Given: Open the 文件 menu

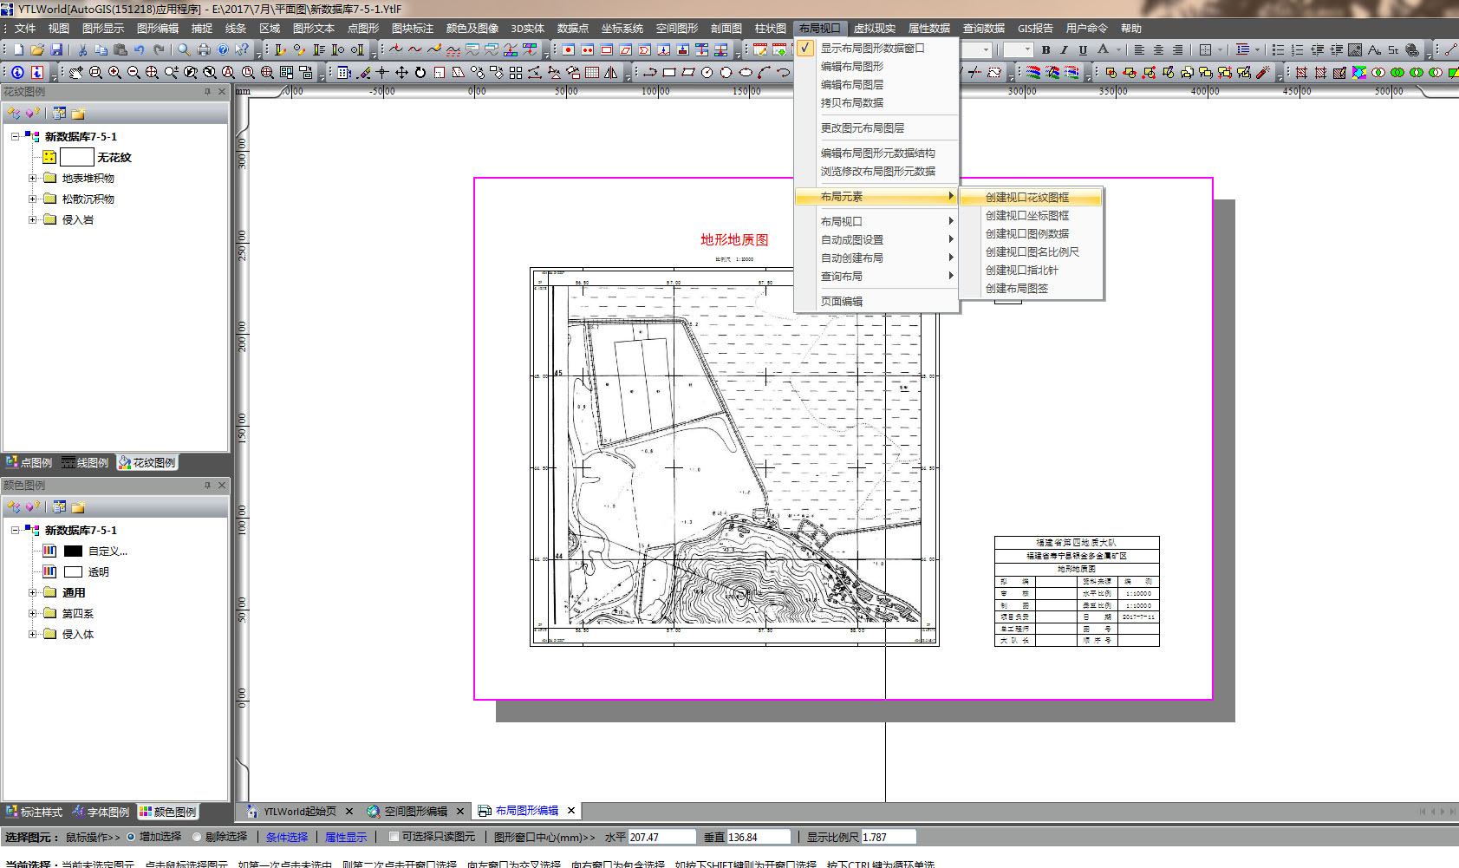Looking at the screenshot, I should point(25,29).
